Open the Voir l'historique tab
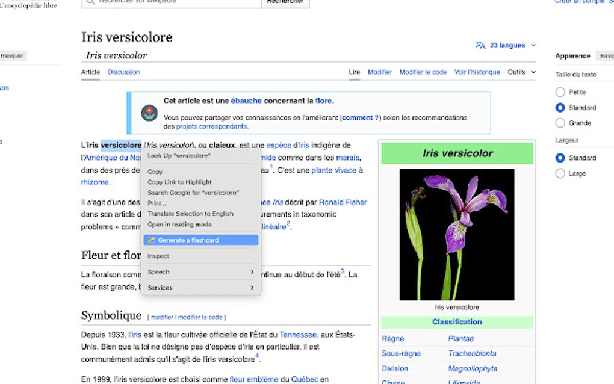The height and width of the screenshot is (384, 614). 477,72
